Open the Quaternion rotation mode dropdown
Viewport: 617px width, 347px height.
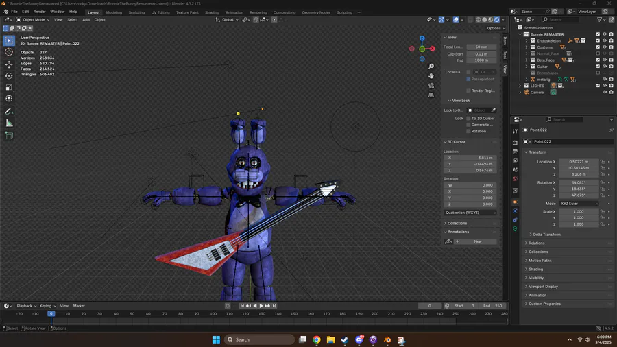pyautogui.click(x=470, y=213)
